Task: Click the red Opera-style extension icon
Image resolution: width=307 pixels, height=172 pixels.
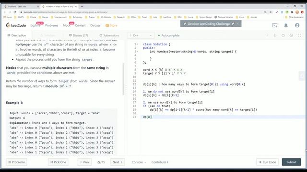Action: (x=302, y=12)
